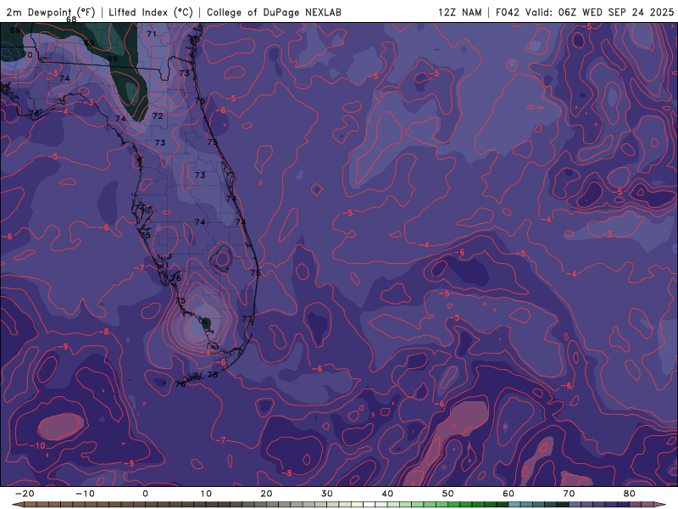Click the colorbar tick label '80'

[x=630, y=494]
